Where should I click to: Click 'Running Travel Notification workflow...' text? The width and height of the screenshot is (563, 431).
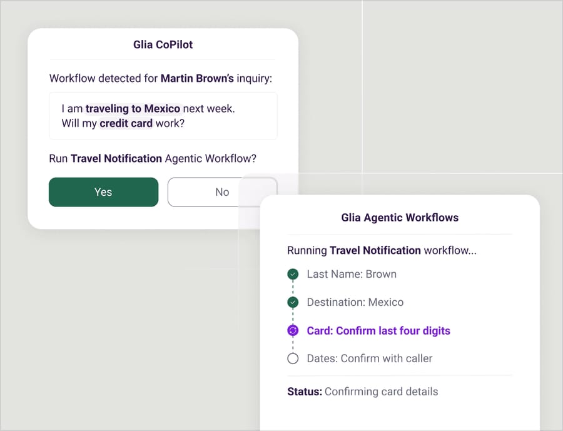382,250
